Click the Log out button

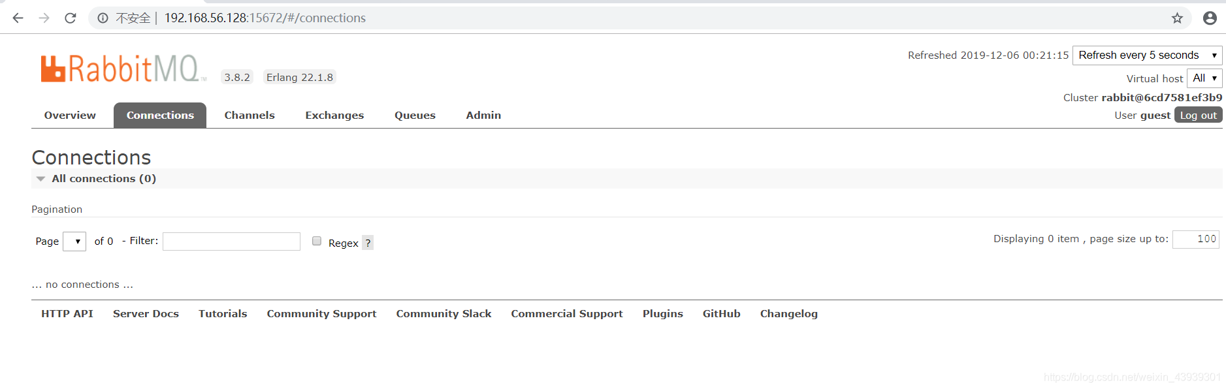click(1198, 115)
